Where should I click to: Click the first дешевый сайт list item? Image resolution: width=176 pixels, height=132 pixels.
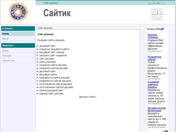coord(48,46)
